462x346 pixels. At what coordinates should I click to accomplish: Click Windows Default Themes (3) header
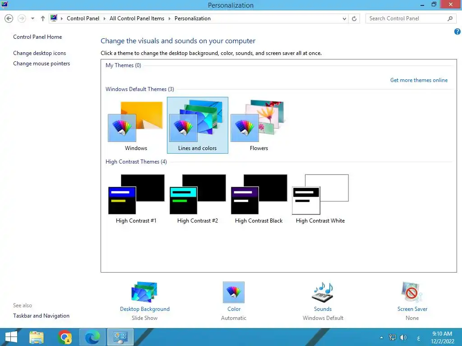[x=140, y=89]
